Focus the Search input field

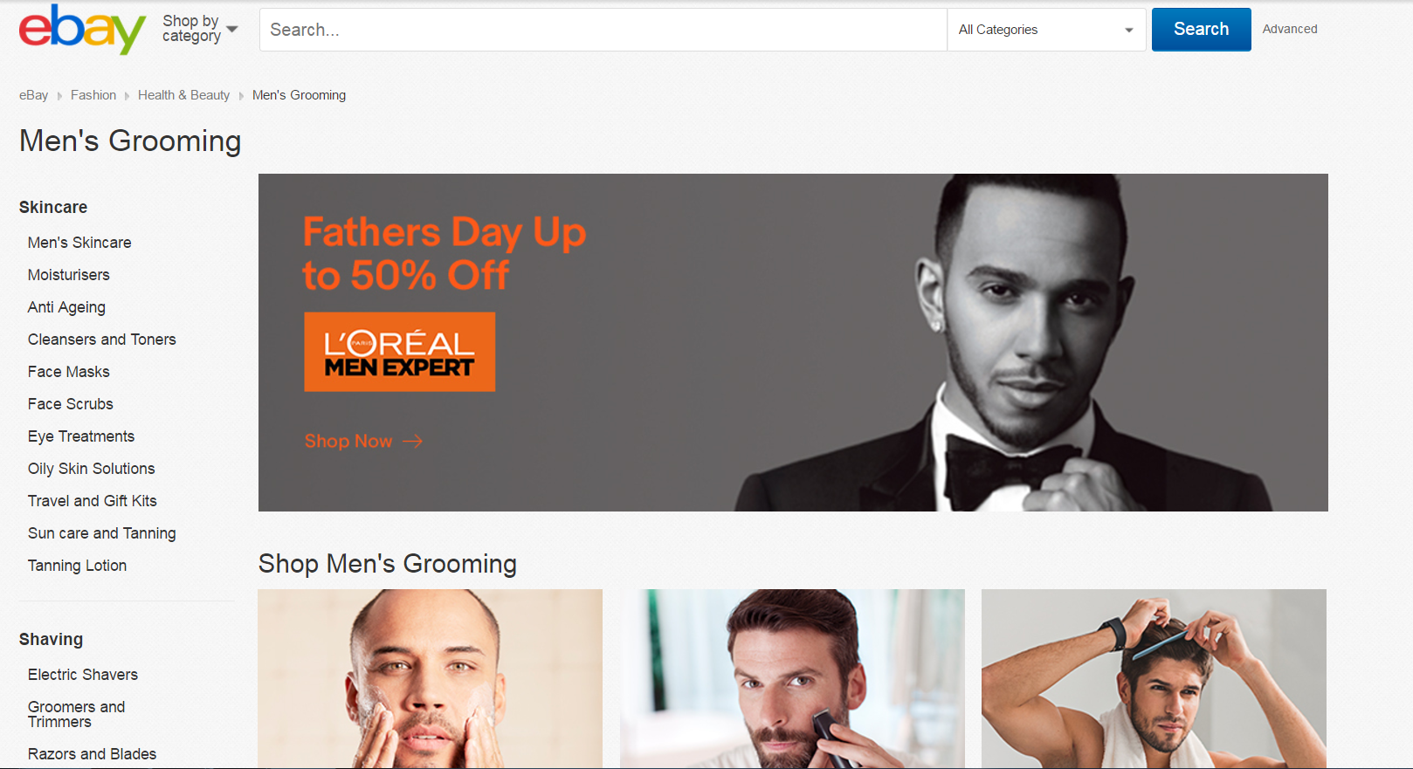click(603, 30)
